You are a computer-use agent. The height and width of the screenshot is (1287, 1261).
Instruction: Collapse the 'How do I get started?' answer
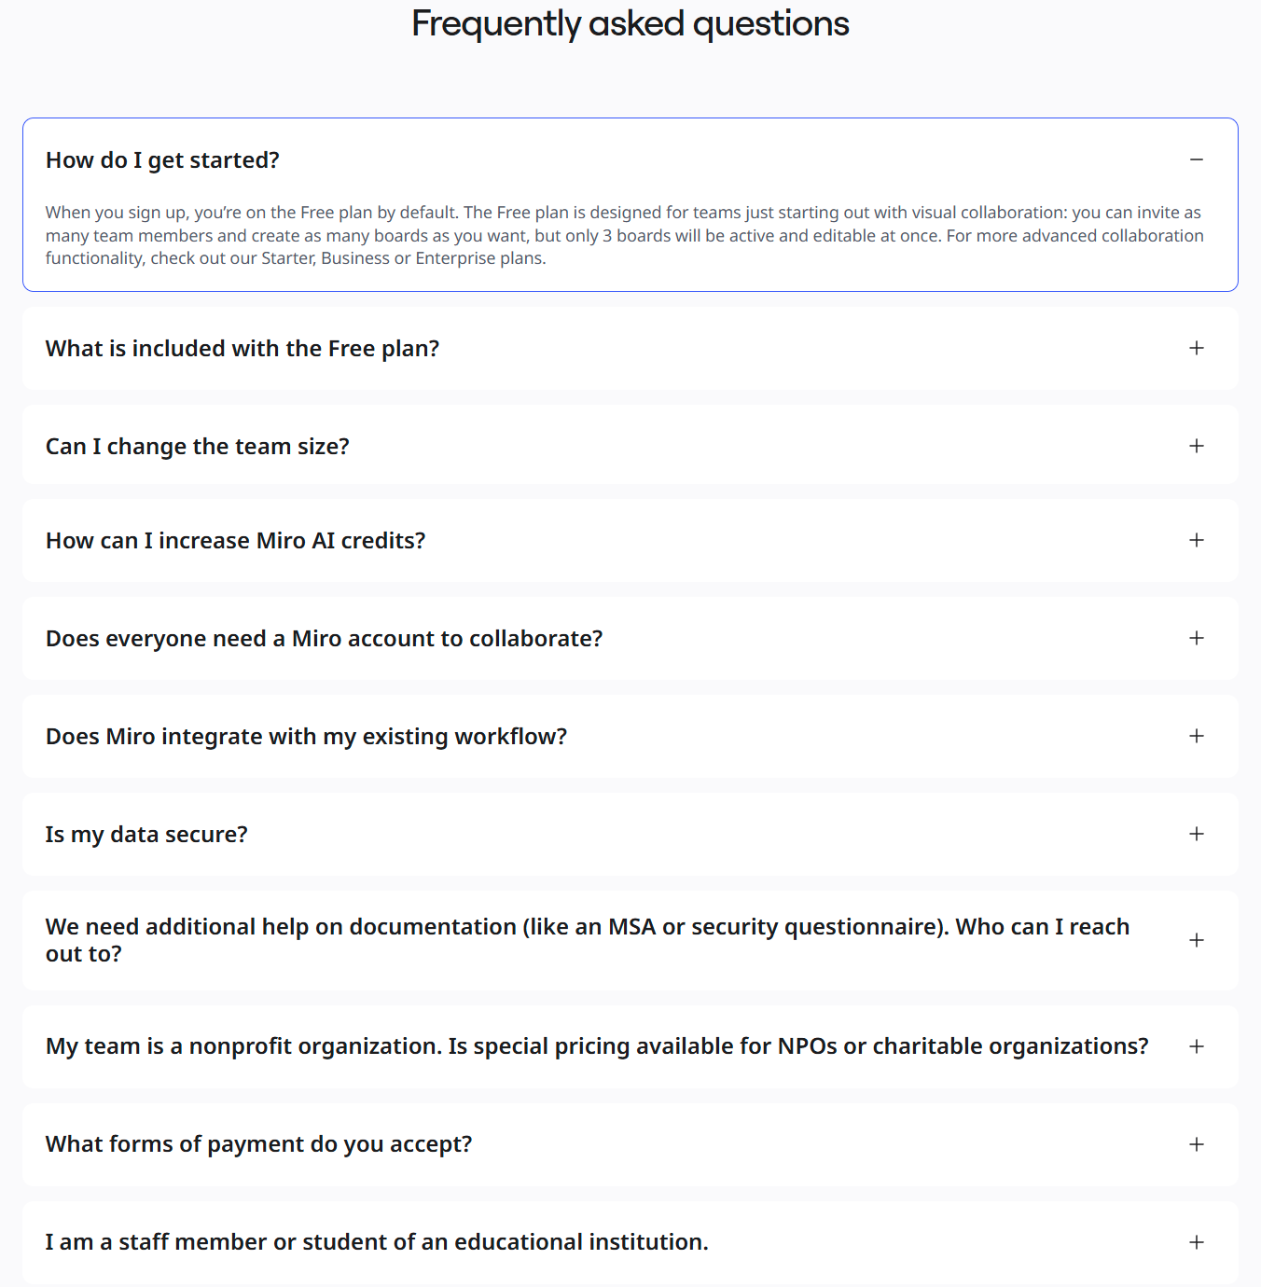1197,160
